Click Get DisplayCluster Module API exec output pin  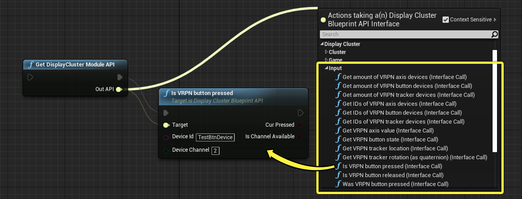[120, 77]
